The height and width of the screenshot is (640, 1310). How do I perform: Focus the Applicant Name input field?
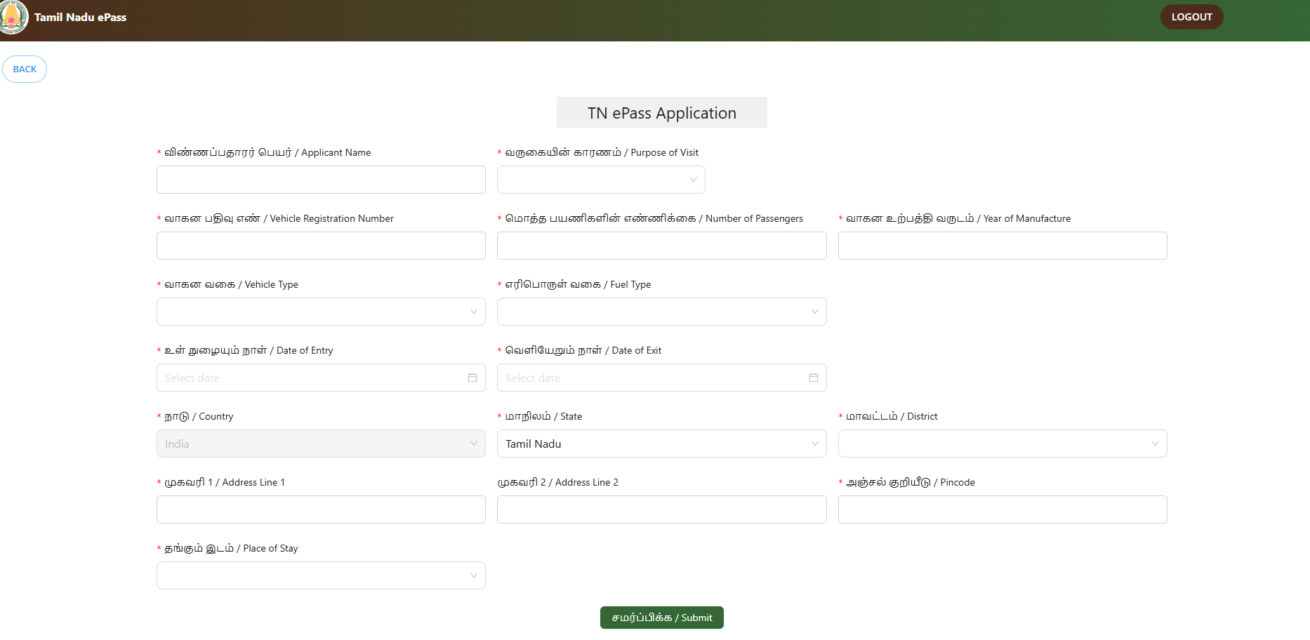(x=321, y=180)
